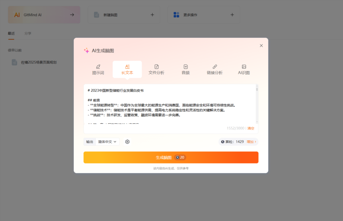Click the plus icon beside 新建脑图
The height and width of the screenshot is (221, 343).
pos(152,15)
